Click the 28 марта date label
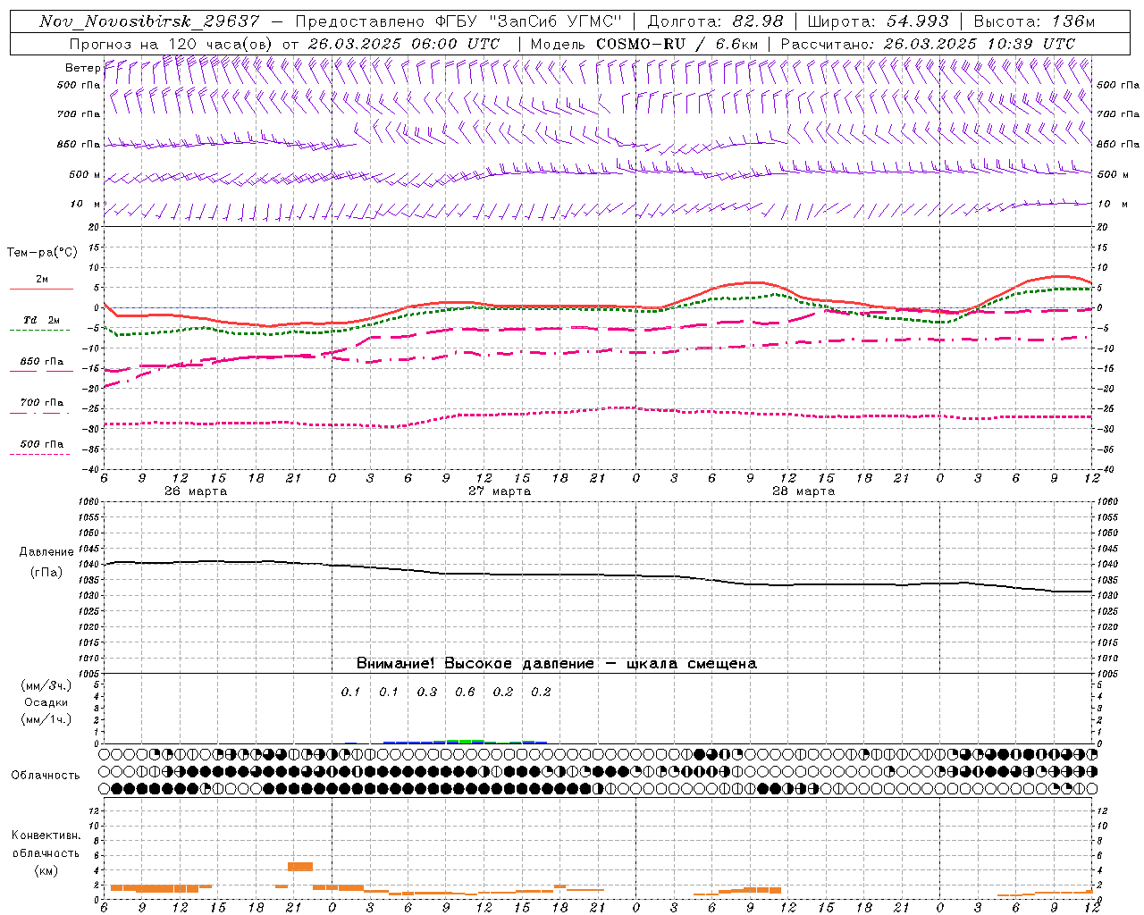Screen dimensions: 1144x915 tap(803, 491)
